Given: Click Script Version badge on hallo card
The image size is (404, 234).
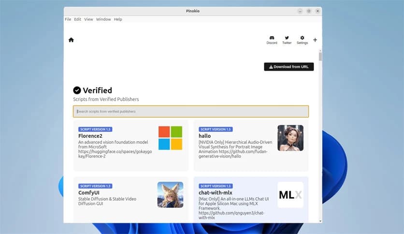Looking at the screenshot, I should point(216,130).
